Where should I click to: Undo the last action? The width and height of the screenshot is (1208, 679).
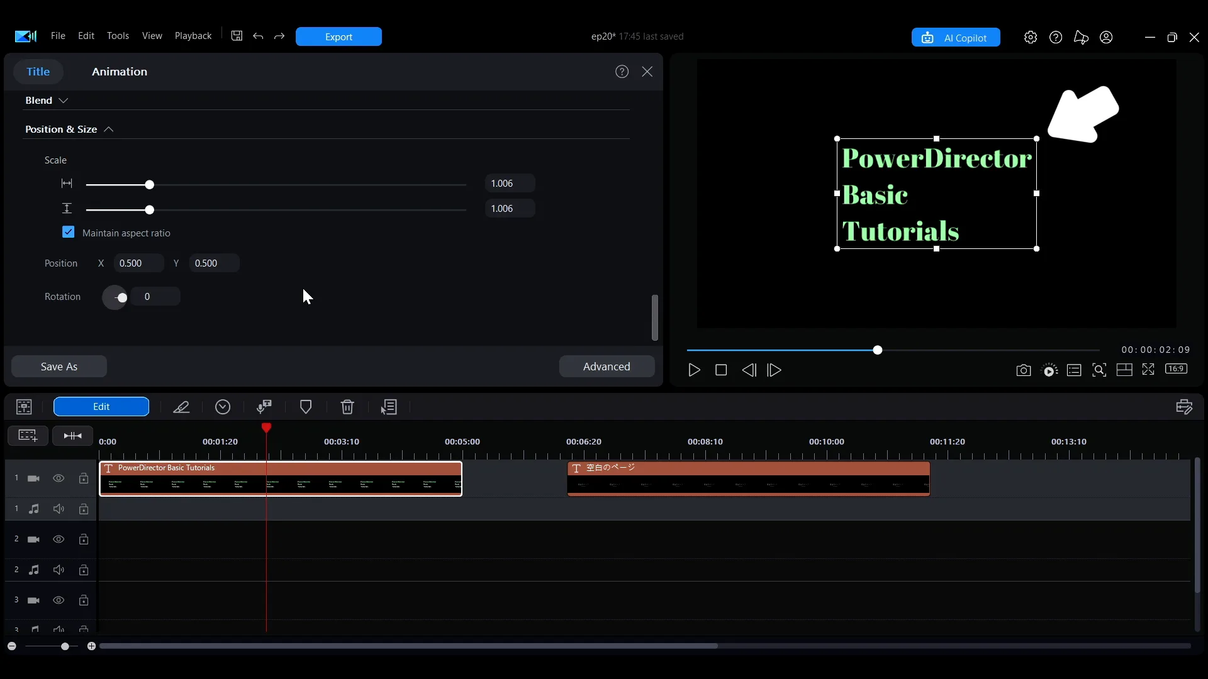258,36
